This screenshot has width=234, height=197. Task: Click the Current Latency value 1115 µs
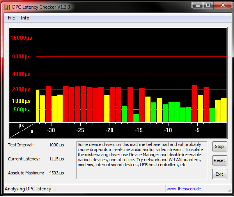click(x=57, y=159)
